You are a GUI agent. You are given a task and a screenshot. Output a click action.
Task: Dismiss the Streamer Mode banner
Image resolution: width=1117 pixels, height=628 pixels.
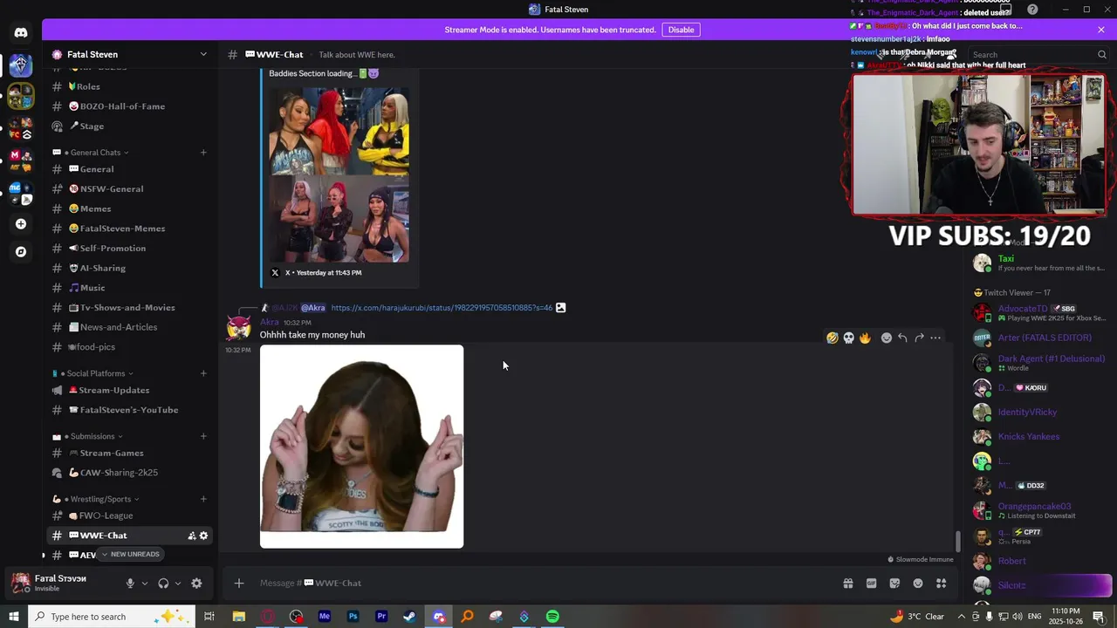[1101, 30]
